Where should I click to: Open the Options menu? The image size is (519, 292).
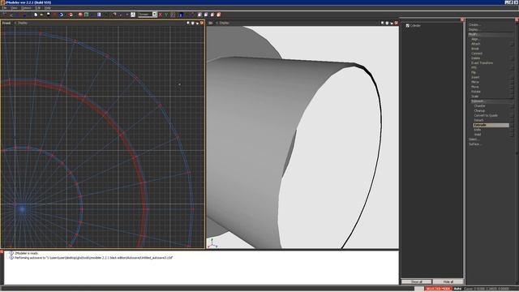(x=26, y=7)
